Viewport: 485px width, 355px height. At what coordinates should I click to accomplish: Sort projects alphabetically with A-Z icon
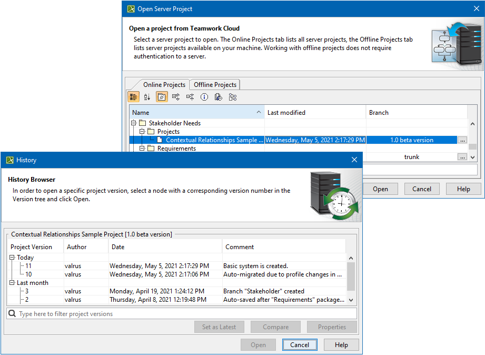click(147, 97)
